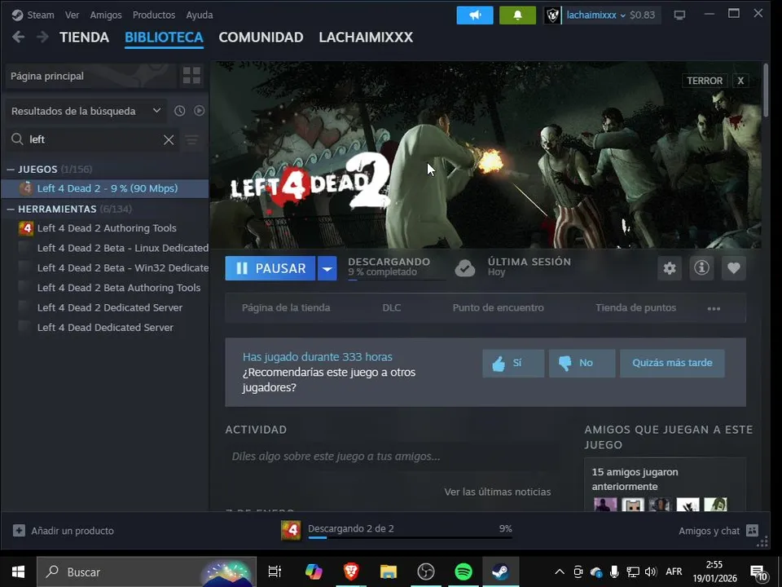The image size is (782, 587).
Task: Click the search magnifier icon in library
Action: pyautogui.click(x=17, y=139)
